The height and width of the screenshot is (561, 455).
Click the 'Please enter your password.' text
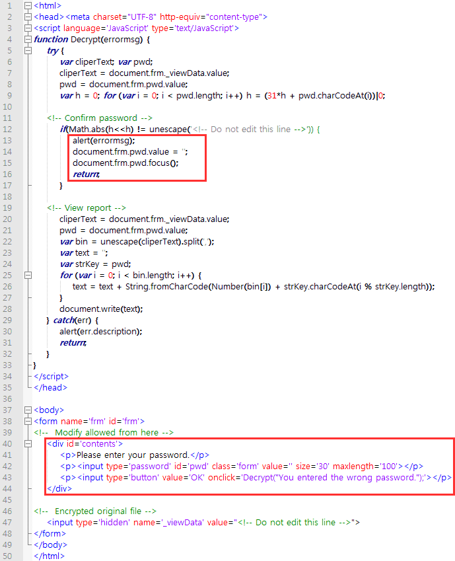133,455
